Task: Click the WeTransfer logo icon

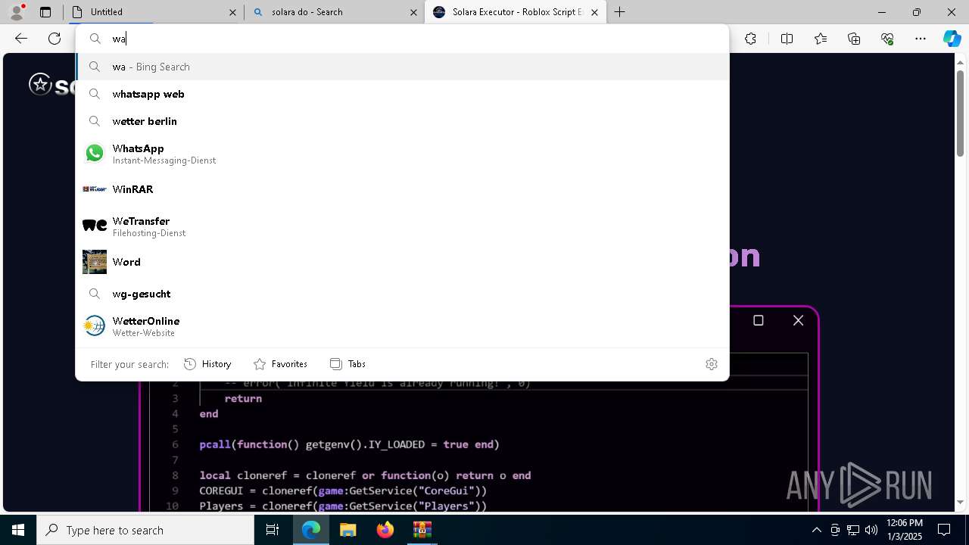Action: coord(95,226)
